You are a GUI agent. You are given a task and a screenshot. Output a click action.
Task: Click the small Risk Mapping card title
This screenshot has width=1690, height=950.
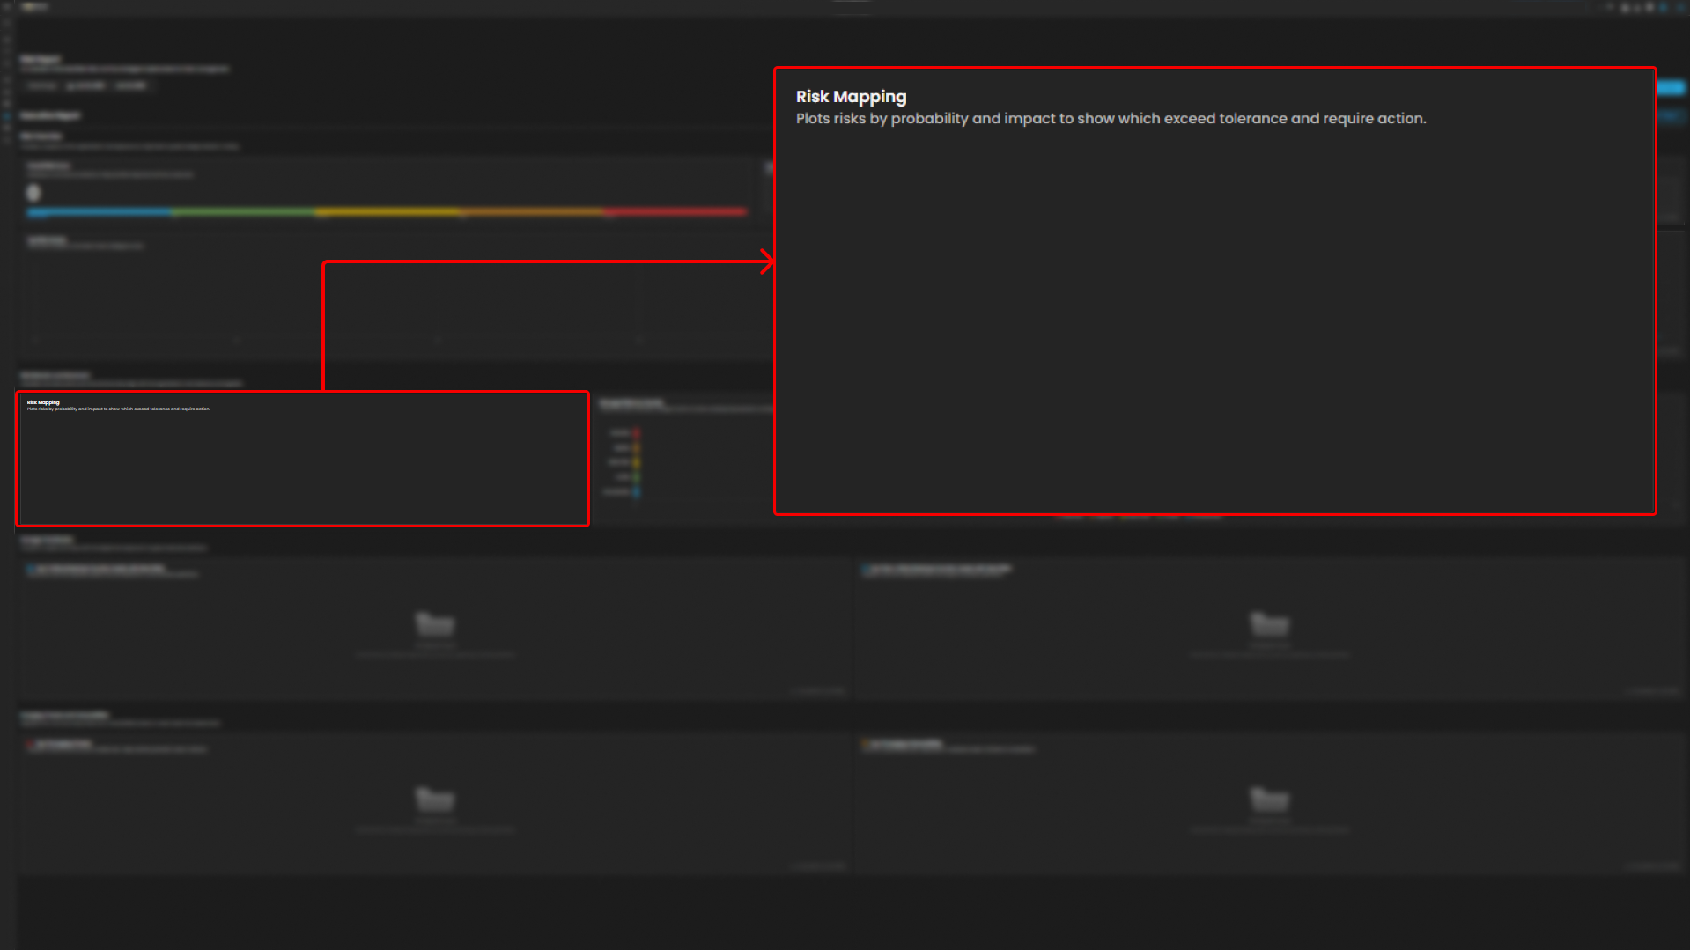pyautogui.click(x=43, y=402)
